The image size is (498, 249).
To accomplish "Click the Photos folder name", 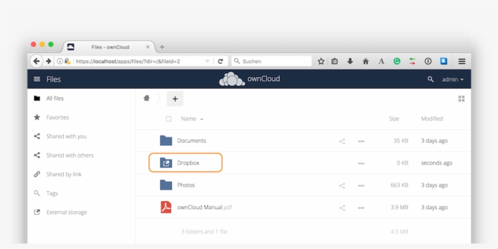I will pos(186,185).
